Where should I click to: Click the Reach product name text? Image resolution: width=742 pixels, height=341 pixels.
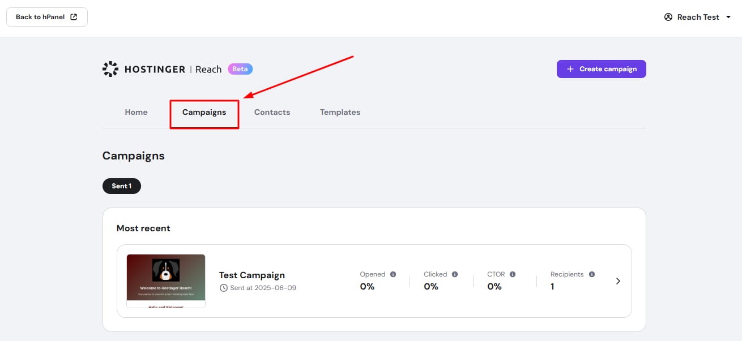208,69
